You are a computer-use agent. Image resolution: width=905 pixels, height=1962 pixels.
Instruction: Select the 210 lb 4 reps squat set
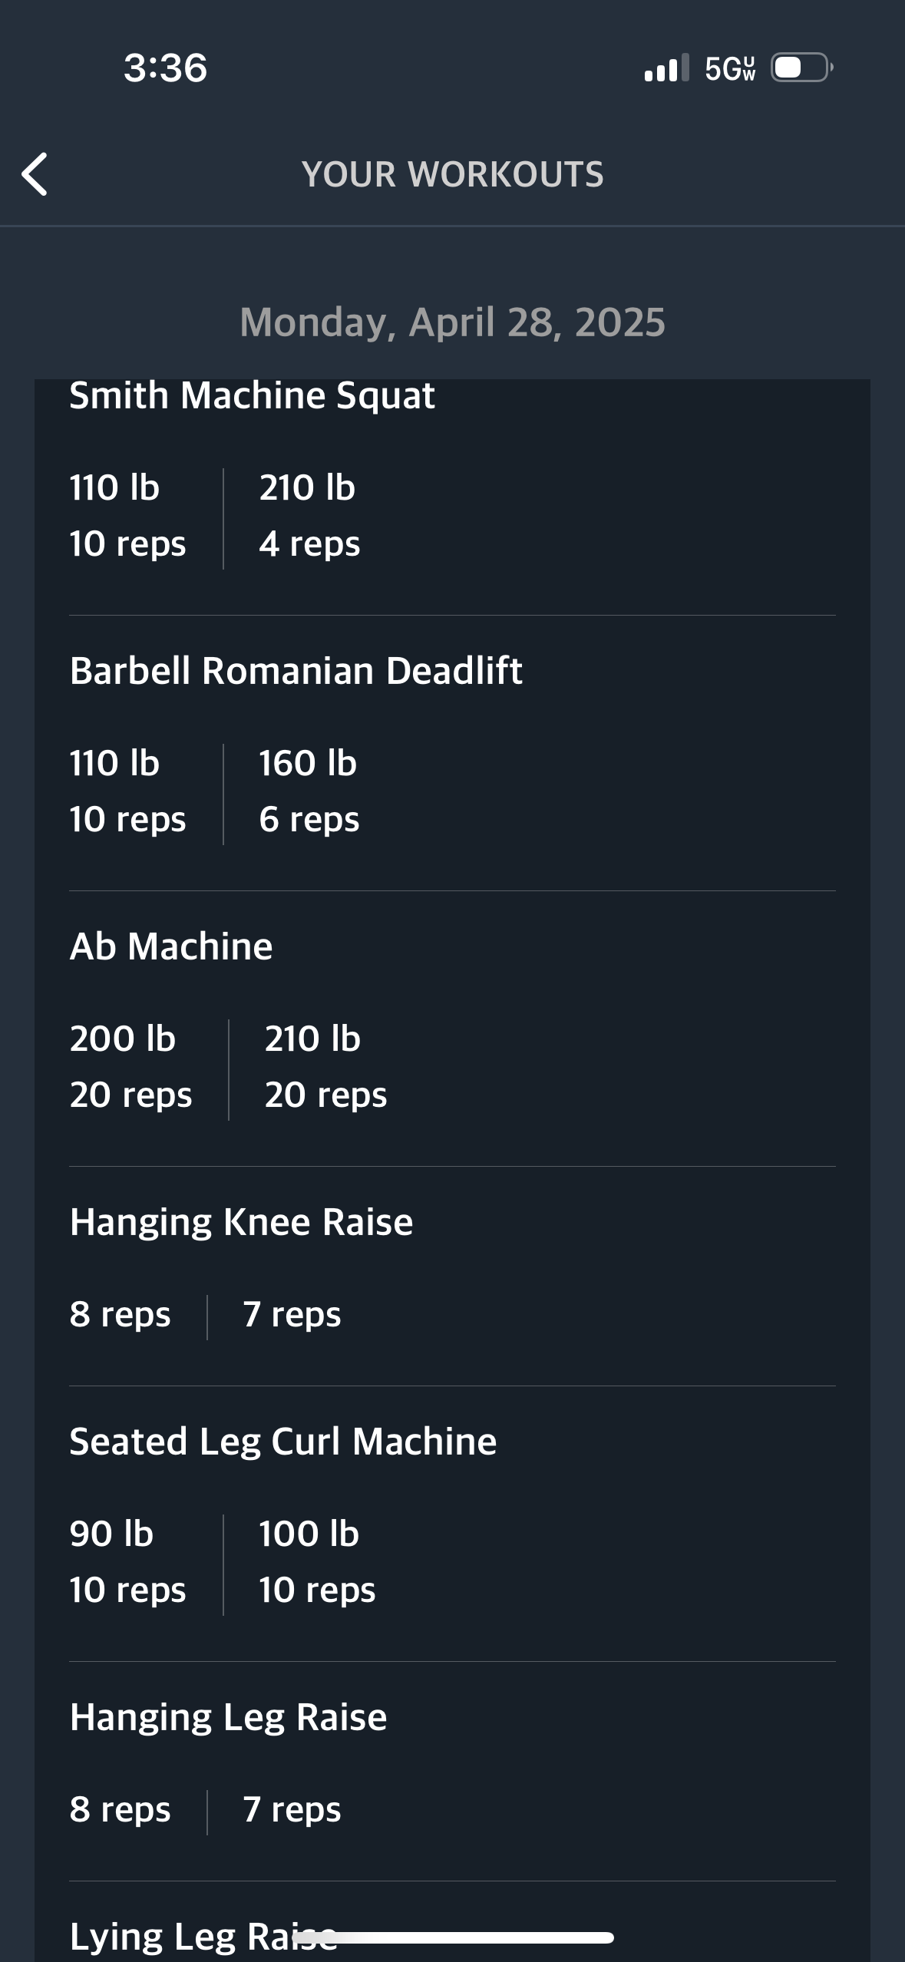coord(309,516)
